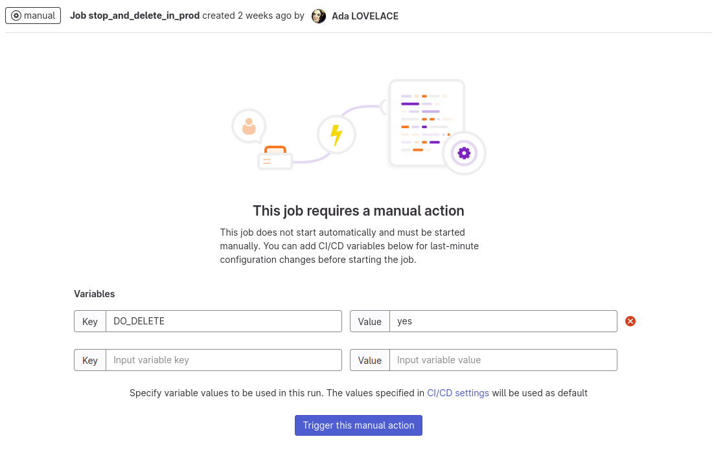Click the purple gear illustration icon
This screenshot has height=450, width=714.
[464, 153]
